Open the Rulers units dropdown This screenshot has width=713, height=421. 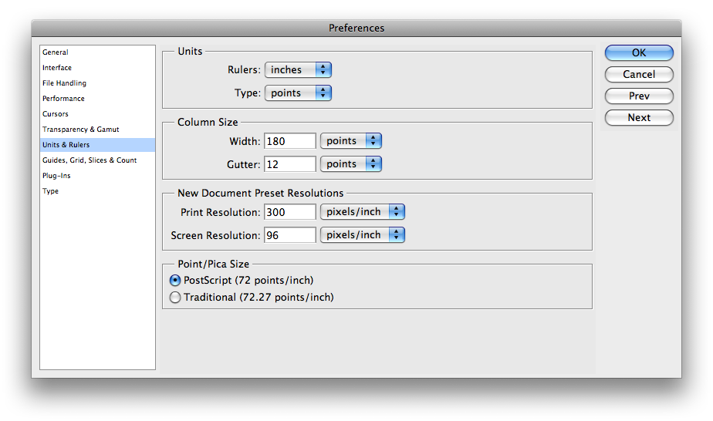[298, 69]
